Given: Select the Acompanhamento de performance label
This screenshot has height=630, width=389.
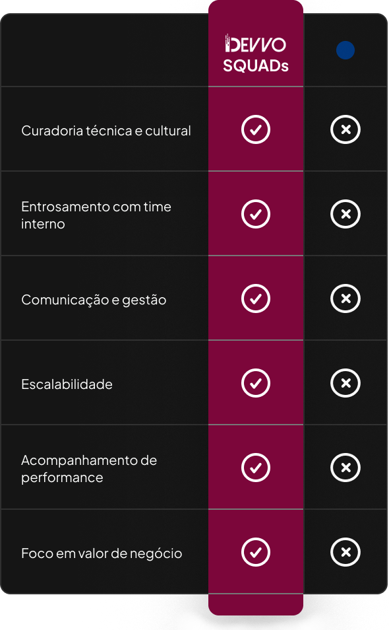Looking at the screenshot, I should point(89,469).
